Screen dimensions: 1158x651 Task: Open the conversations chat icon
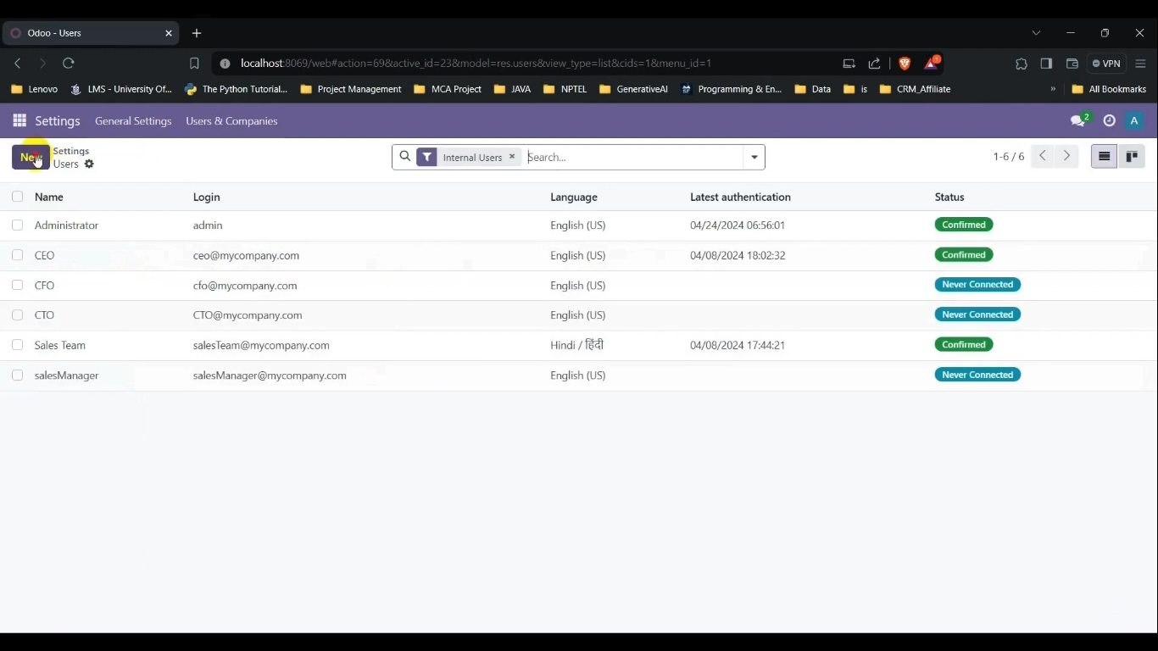pyautogui.click(x=1078, y=121)
